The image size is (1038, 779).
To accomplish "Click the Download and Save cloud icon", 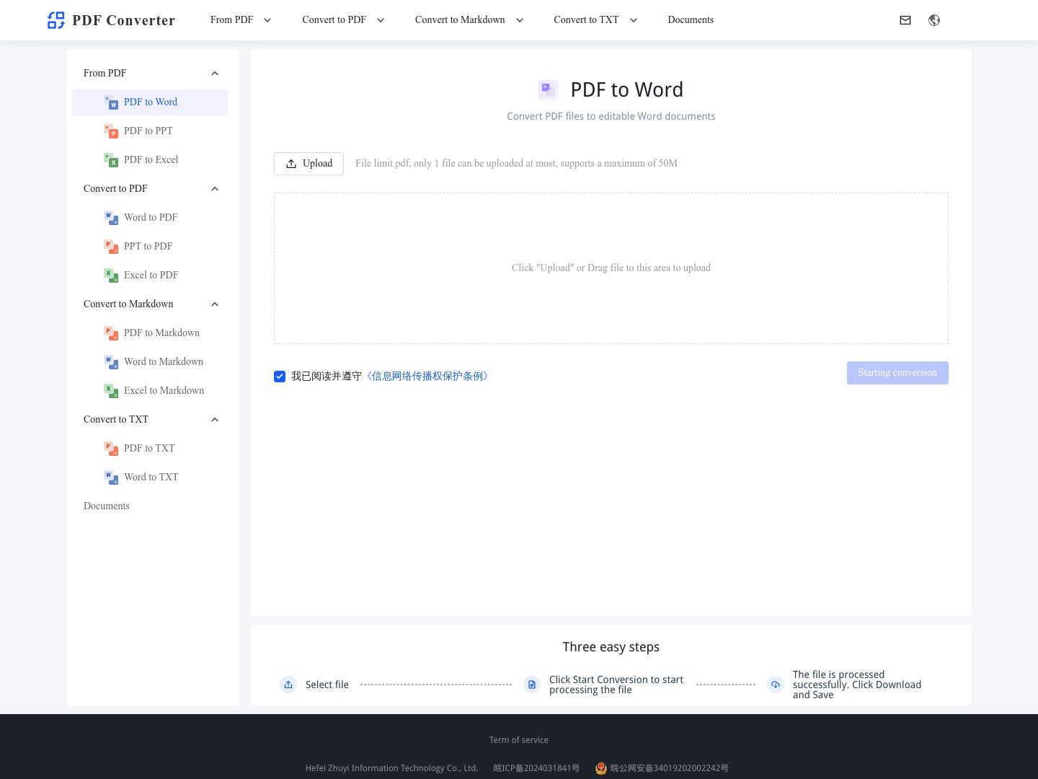I will click(776, 685).
